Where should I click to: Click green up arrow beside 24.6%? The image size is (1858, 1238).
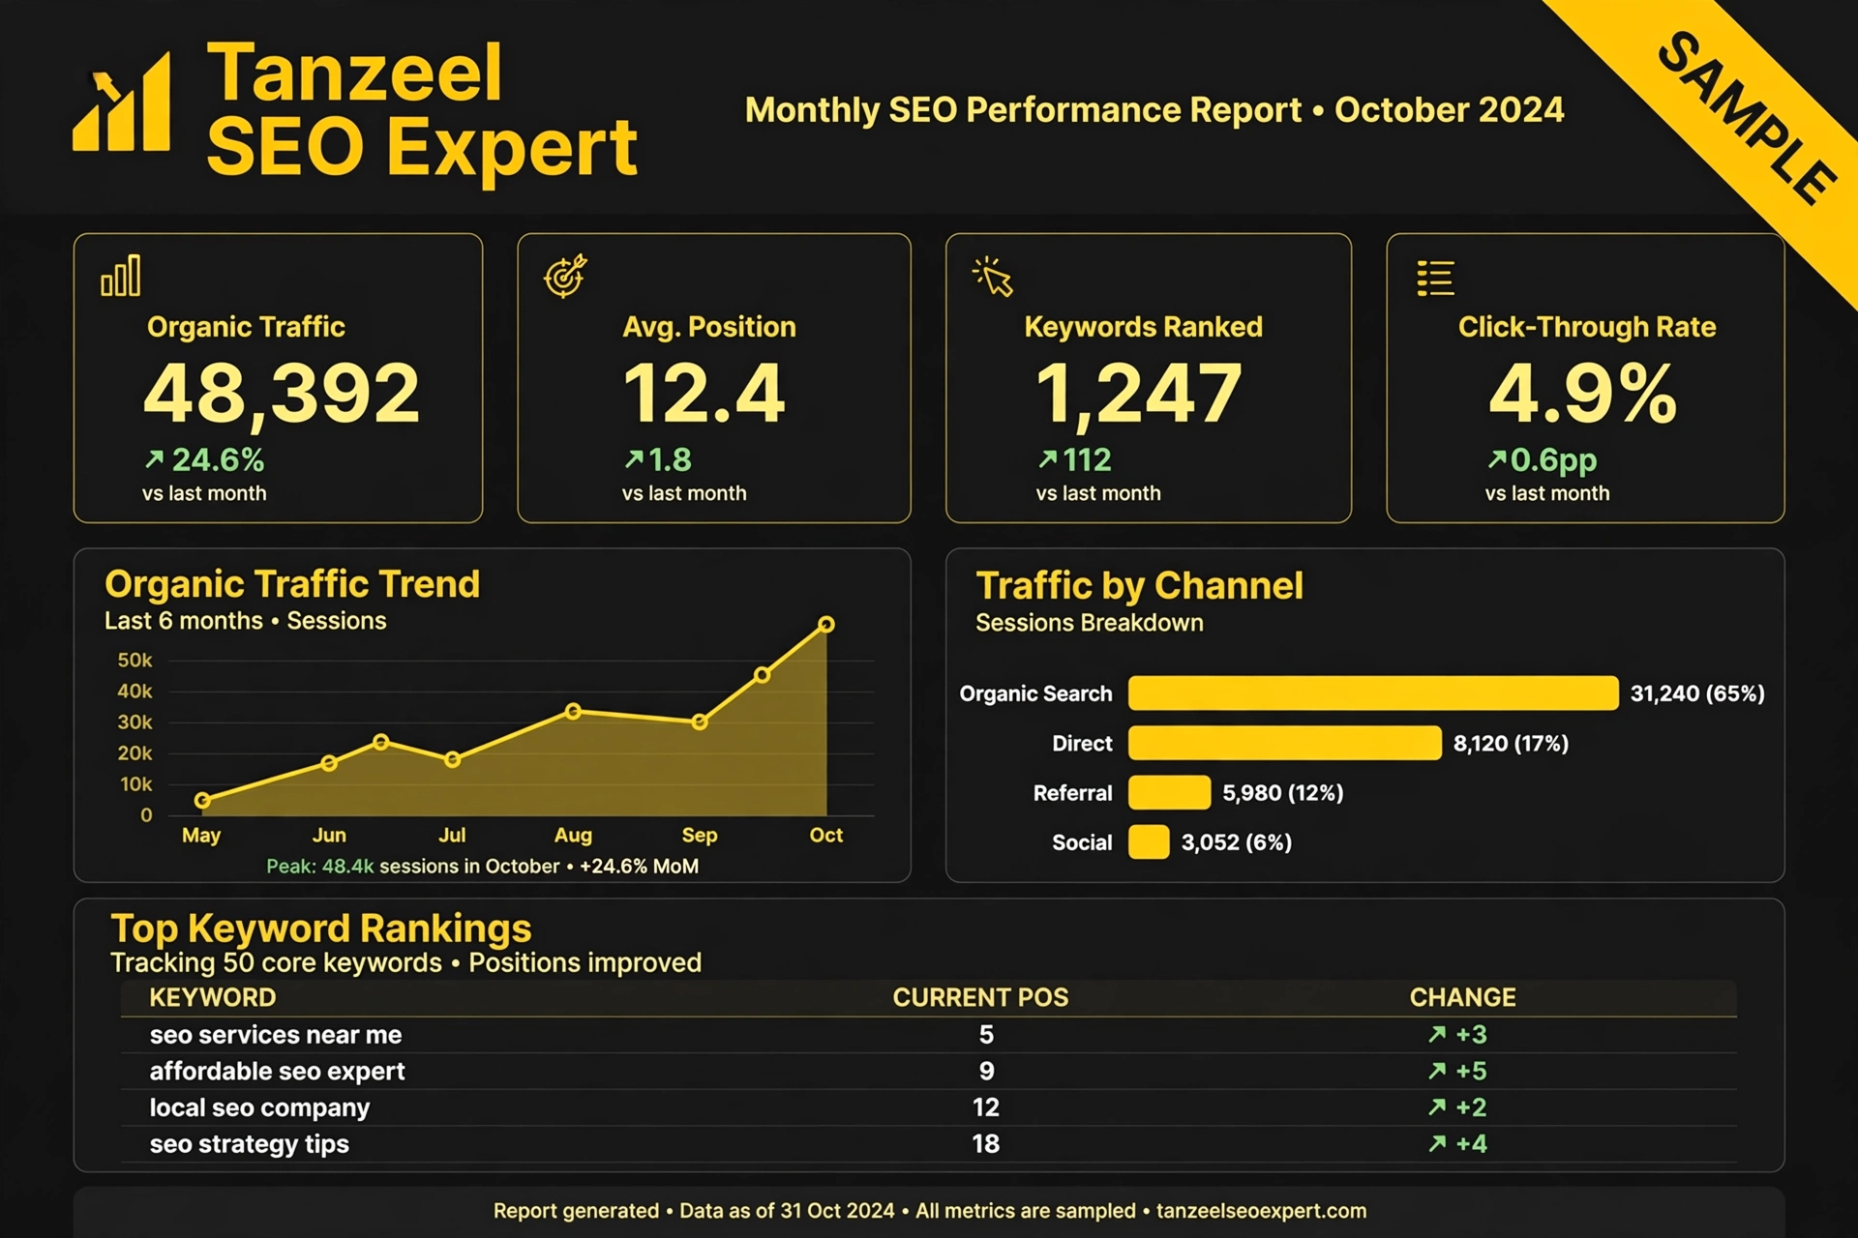coord(155,458)
